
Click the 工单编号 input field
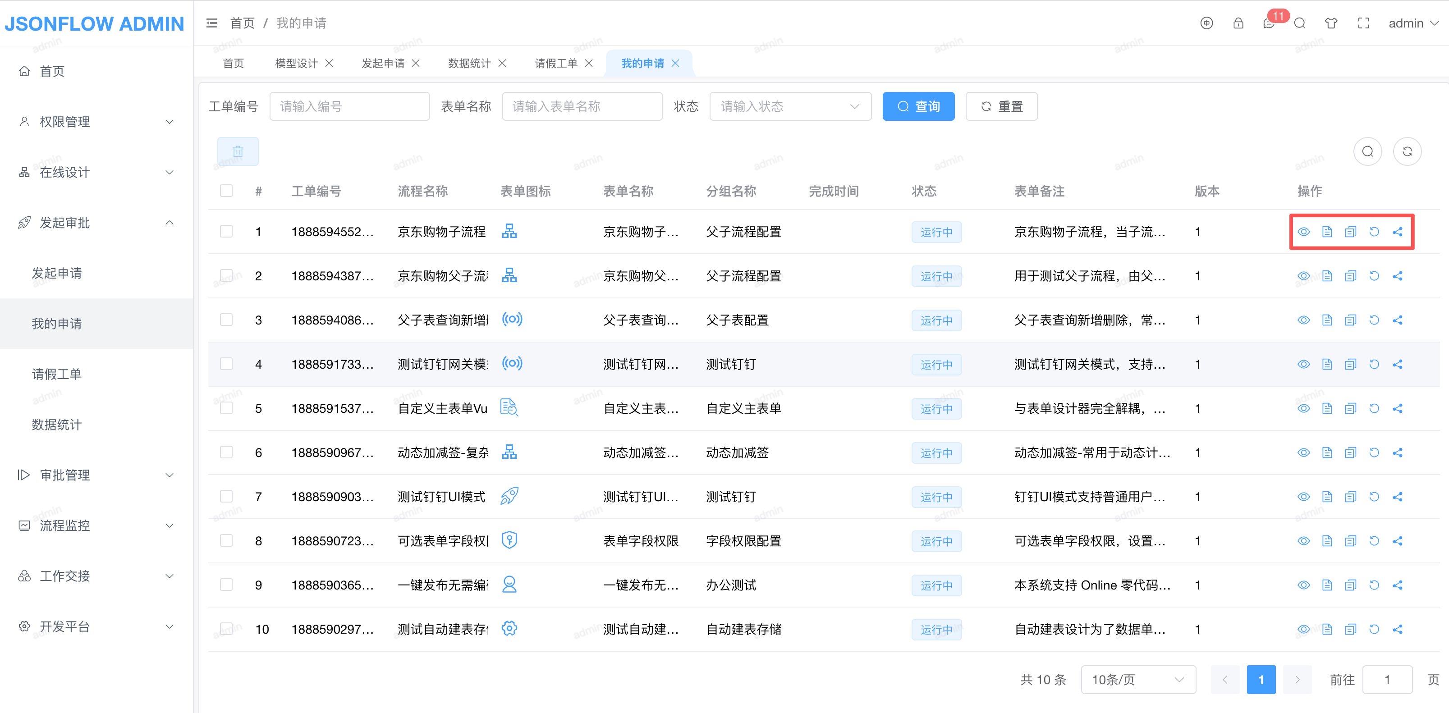[x=349, y=106]
